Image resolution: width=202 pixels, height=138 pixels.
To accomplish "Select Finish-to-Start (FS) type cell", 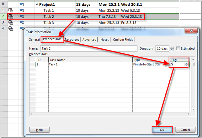I will (151, 64).
